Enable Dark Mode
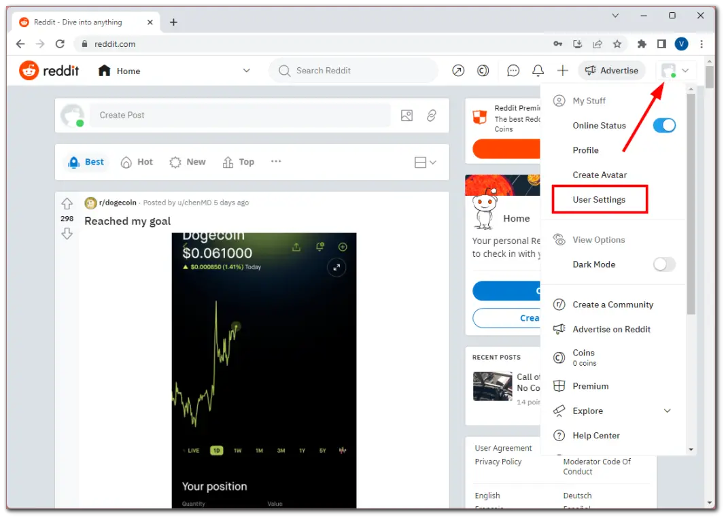This screenshot has height=520, width=726. (x=663, y=264)
